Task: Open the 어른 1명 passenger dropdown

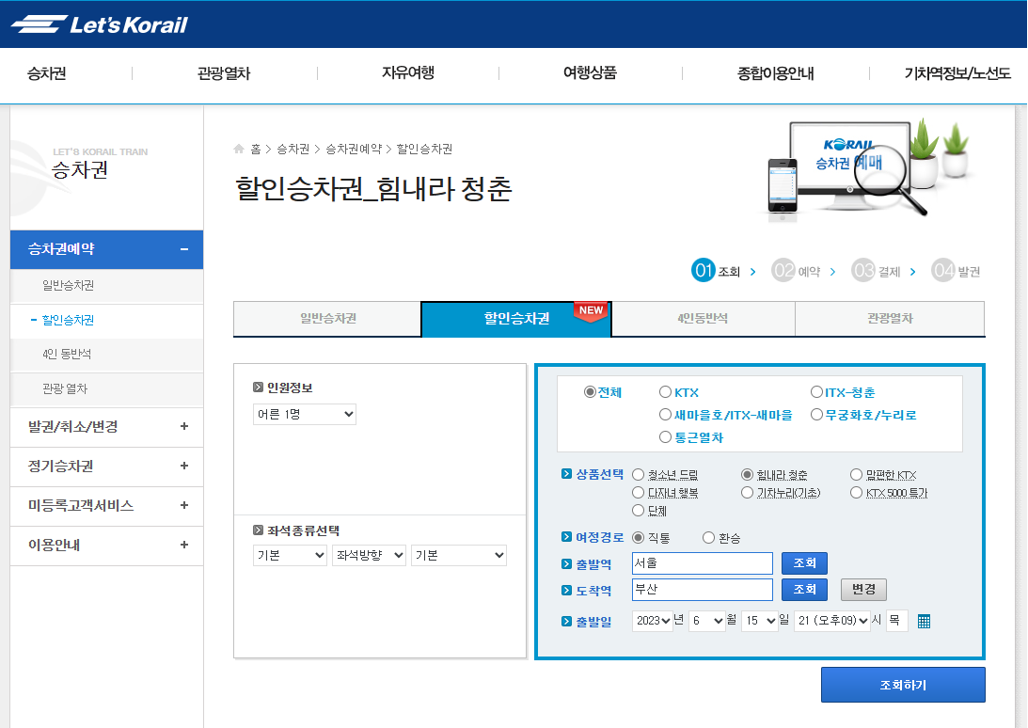Action: coord(304,413)
